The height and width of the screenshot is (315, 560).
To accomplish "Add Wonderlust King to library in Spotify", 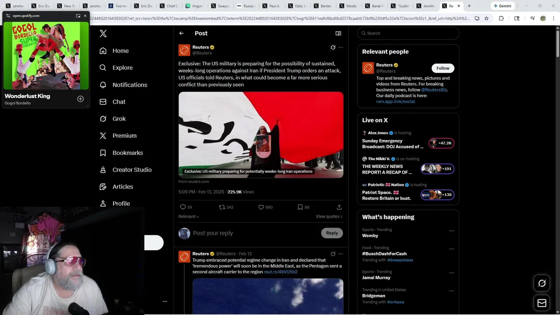I will (x=80, y=99).
